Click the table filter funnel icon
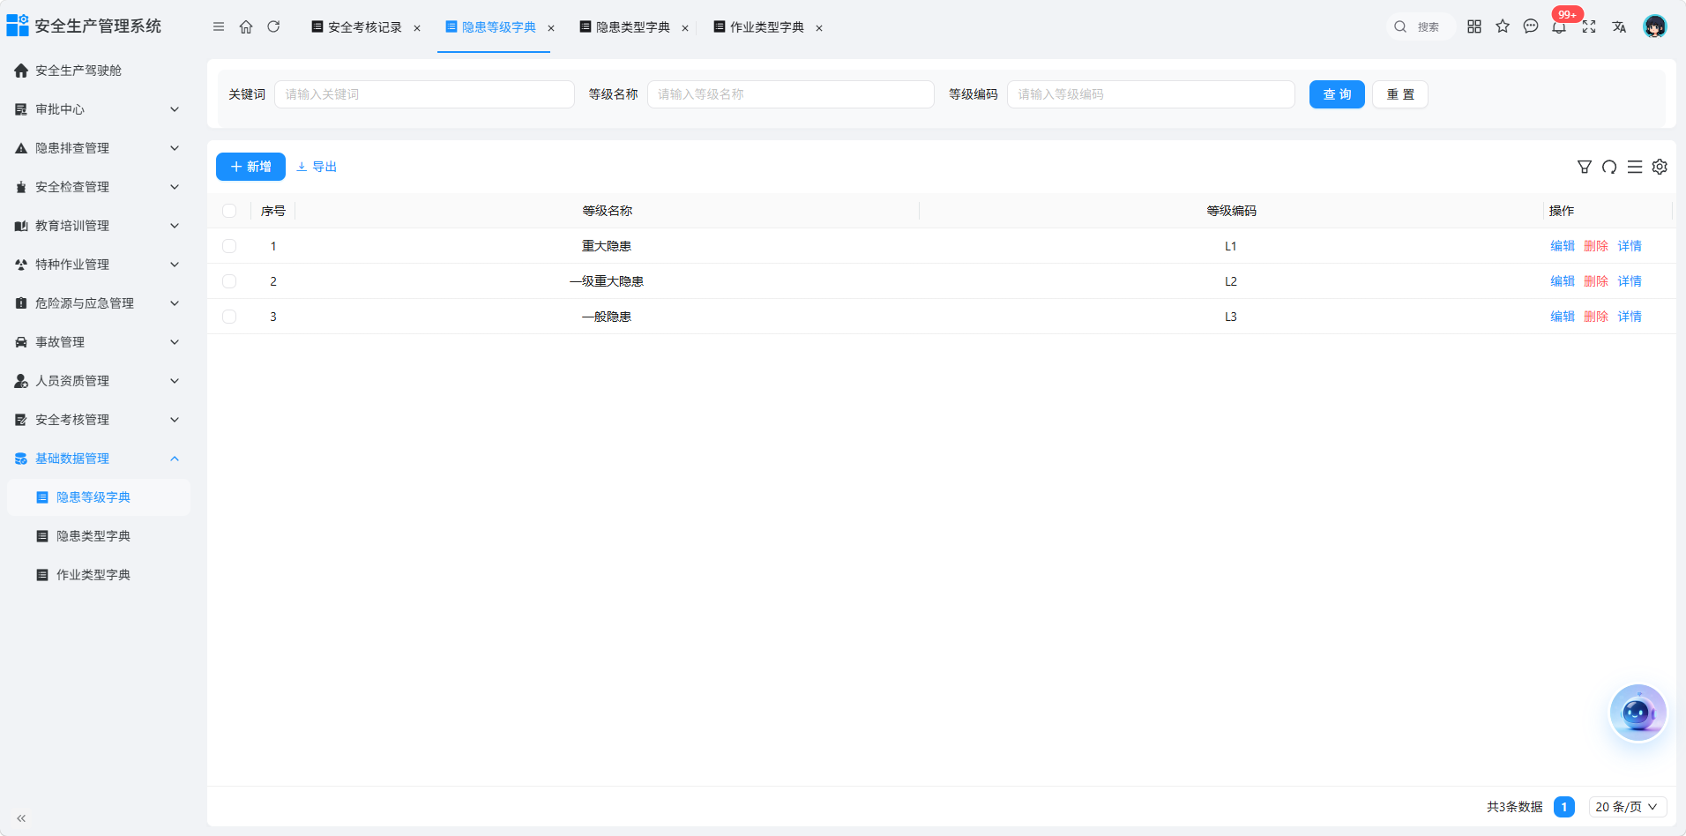This screenshot has width=1686, height=836. coord(1585,167)
